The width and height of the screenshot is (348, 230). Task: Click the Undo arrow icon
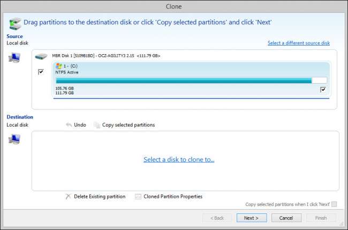point(69,125)
